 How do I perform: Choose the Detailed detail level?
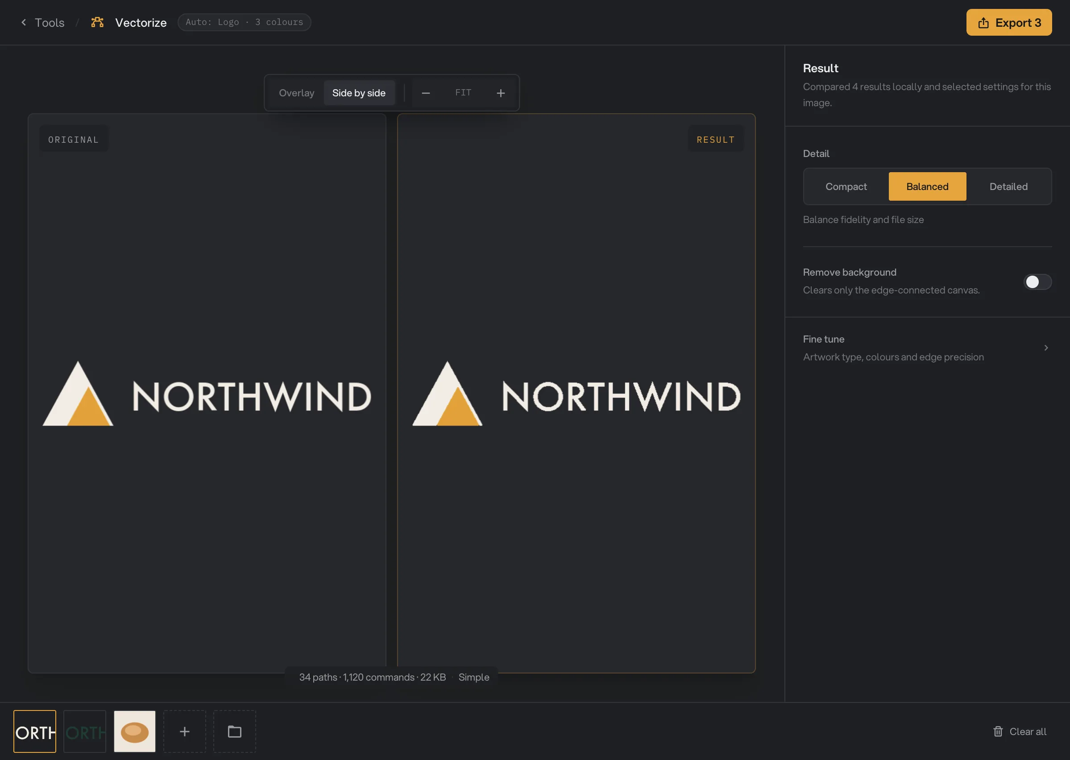(1008, 186)
